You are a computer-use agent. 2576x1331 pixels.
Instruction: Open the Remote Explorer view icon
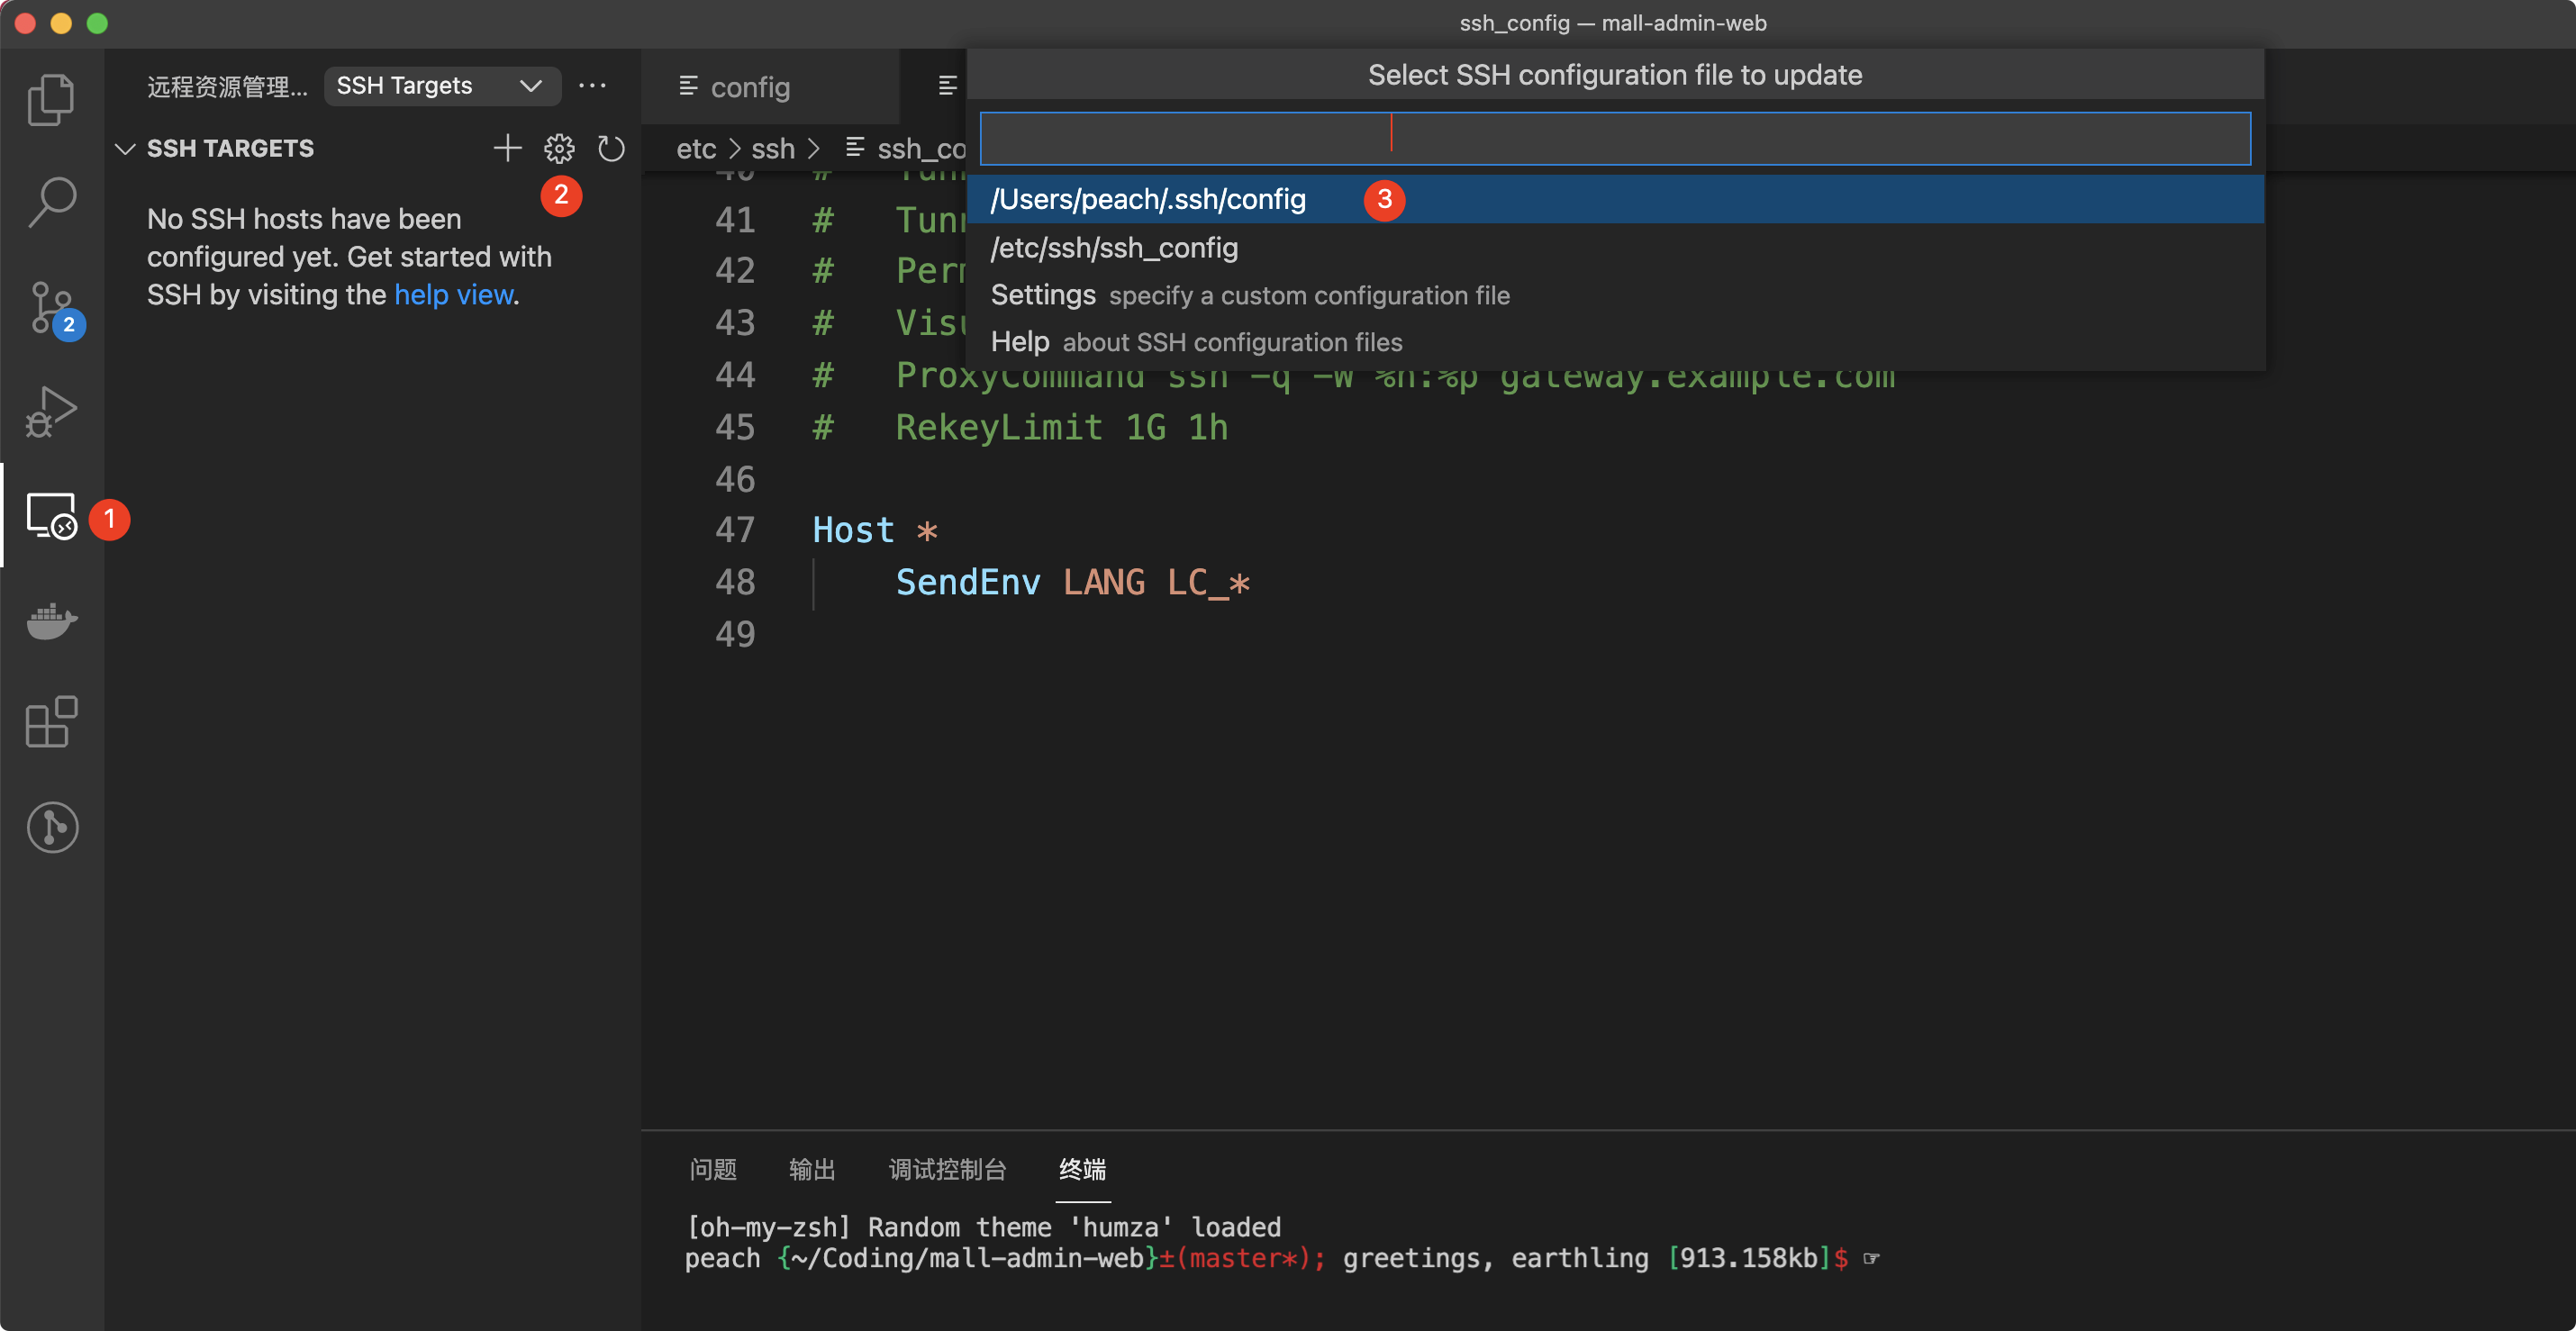tap(51, 516)
